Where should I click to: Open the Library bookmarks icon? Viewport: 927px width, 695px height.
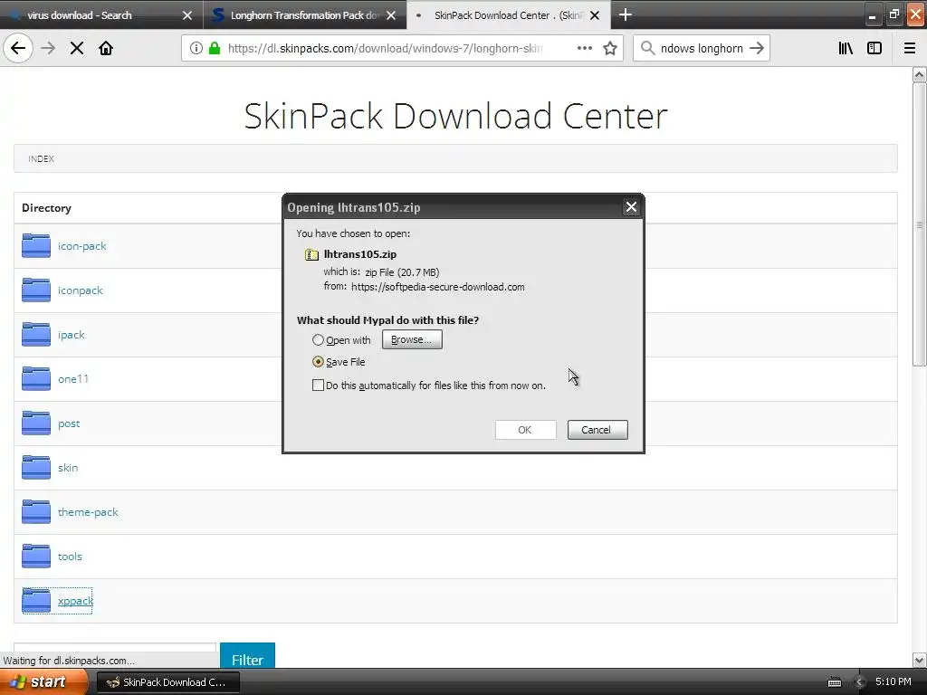(846, 48)
